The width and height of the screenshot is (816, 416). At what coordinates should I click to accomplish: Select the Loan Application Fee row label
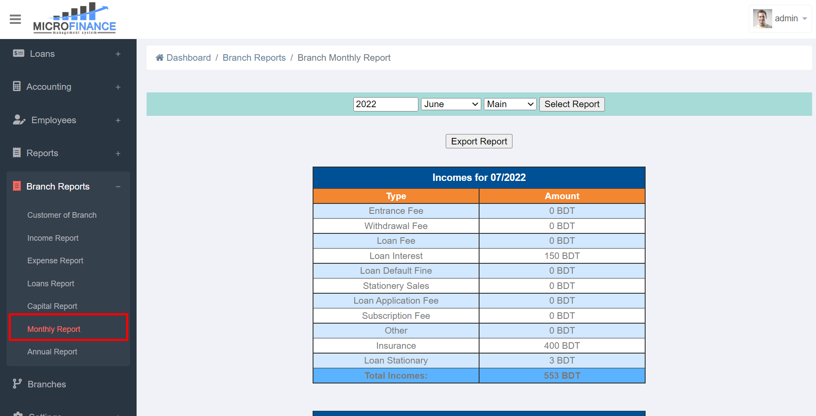click(396, 301)
